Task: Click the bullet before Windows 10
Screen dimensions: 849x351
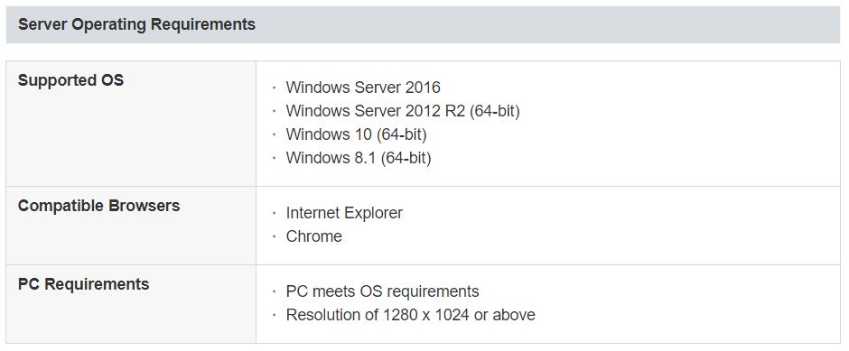Action: [274, 134]
